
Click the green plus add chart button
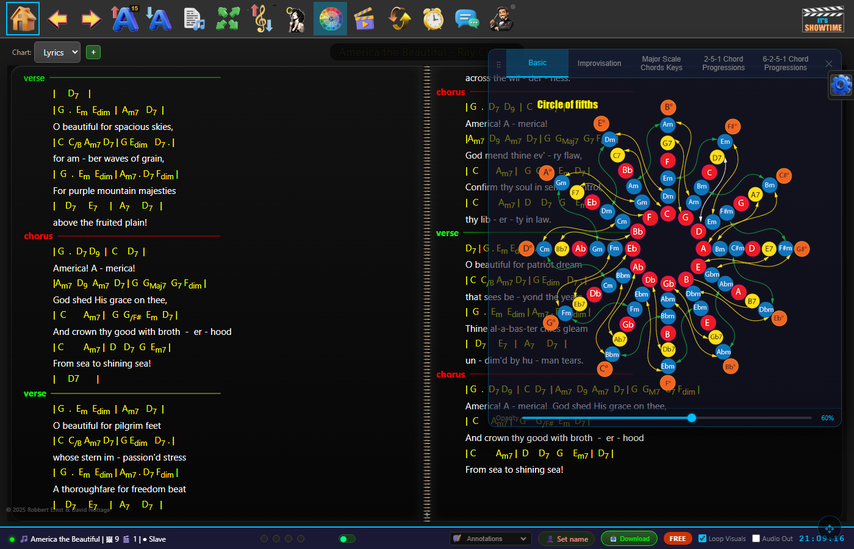click(x=93, y=52)
